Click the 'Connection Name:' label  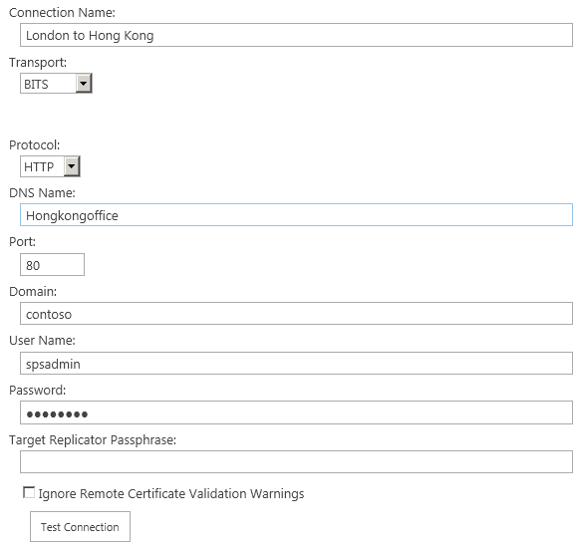tap(62, 13)
